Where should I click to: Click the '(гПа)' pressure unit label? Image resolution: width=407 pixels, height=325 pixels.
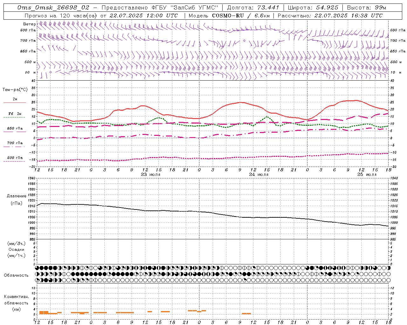coord(17,203)
